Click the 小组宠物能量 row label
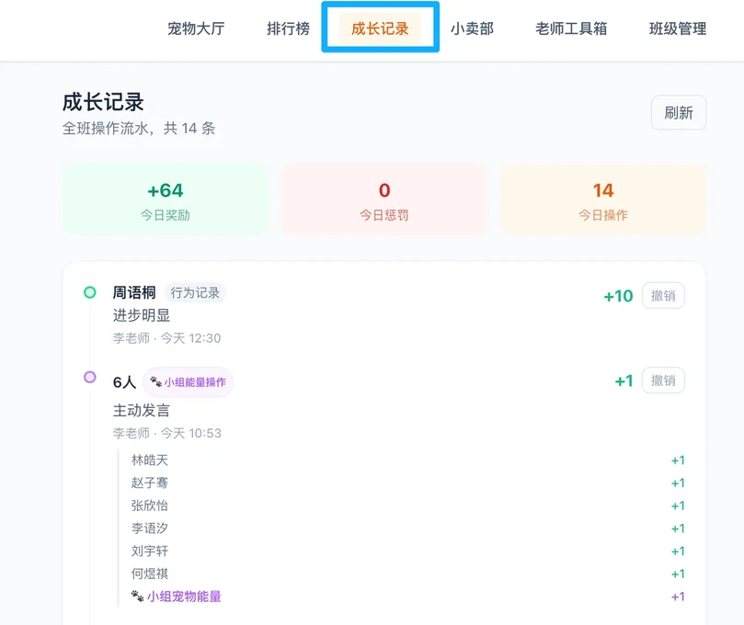 coord(184,597)
